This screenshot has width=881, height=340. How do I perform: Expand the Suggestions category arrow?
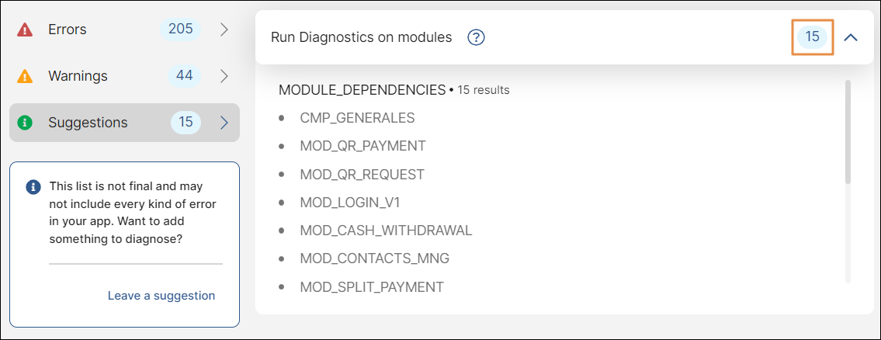[224, 123]
